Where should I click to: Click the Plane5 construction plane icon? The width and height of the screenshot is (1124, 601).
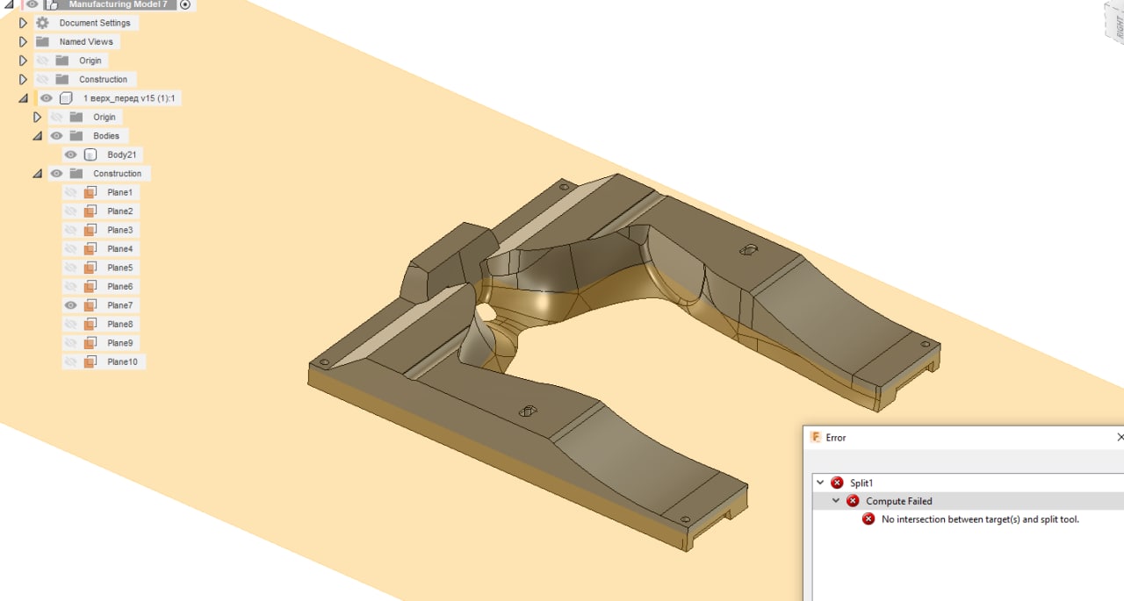90,268
